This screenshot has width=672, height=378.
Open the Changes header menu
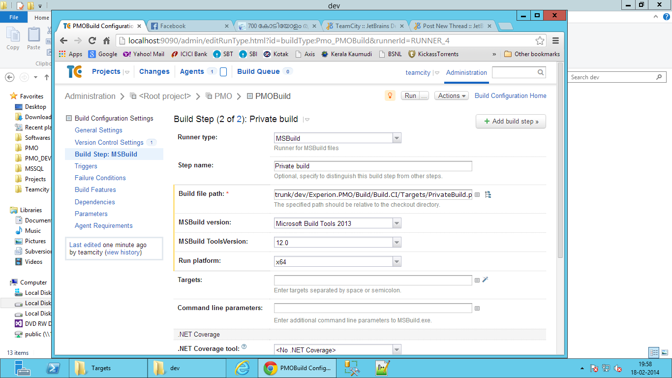tap(154, 71)
